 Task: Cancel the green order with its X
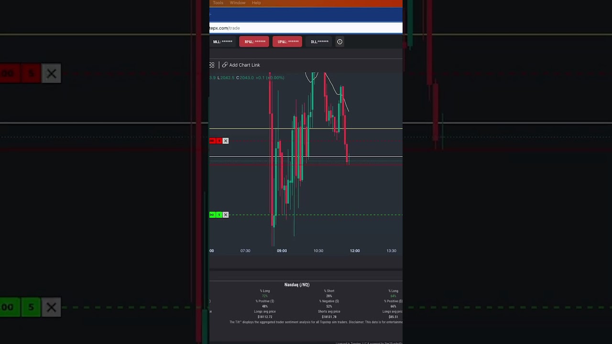click(x=226, y=215)
